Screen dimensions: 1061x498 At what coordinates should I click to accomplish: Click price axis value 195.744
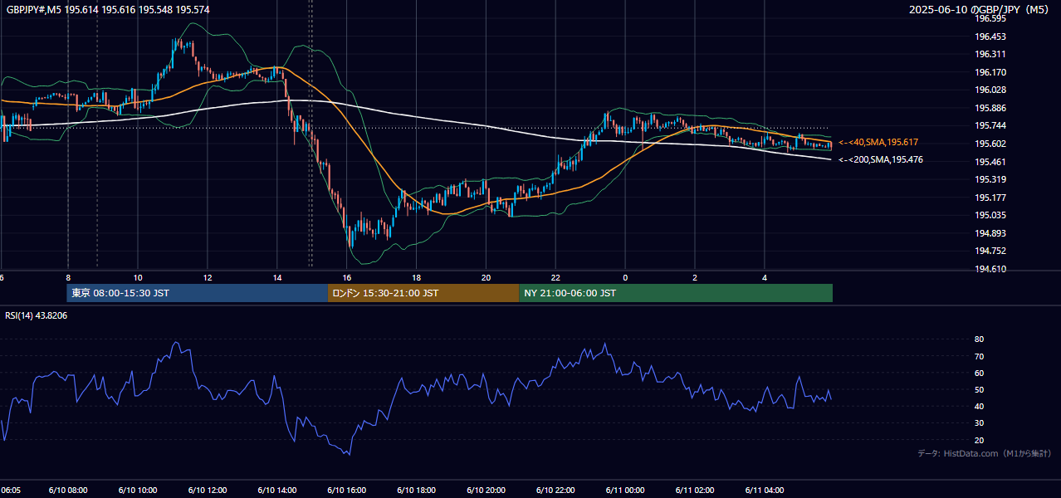pyautogui.click(x=990, y=125)
